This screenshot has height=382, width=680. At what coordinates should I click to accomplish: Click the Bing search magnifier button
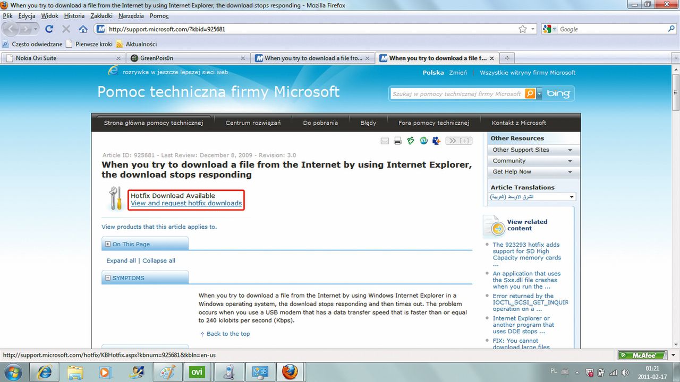click(x=530, y=93)
